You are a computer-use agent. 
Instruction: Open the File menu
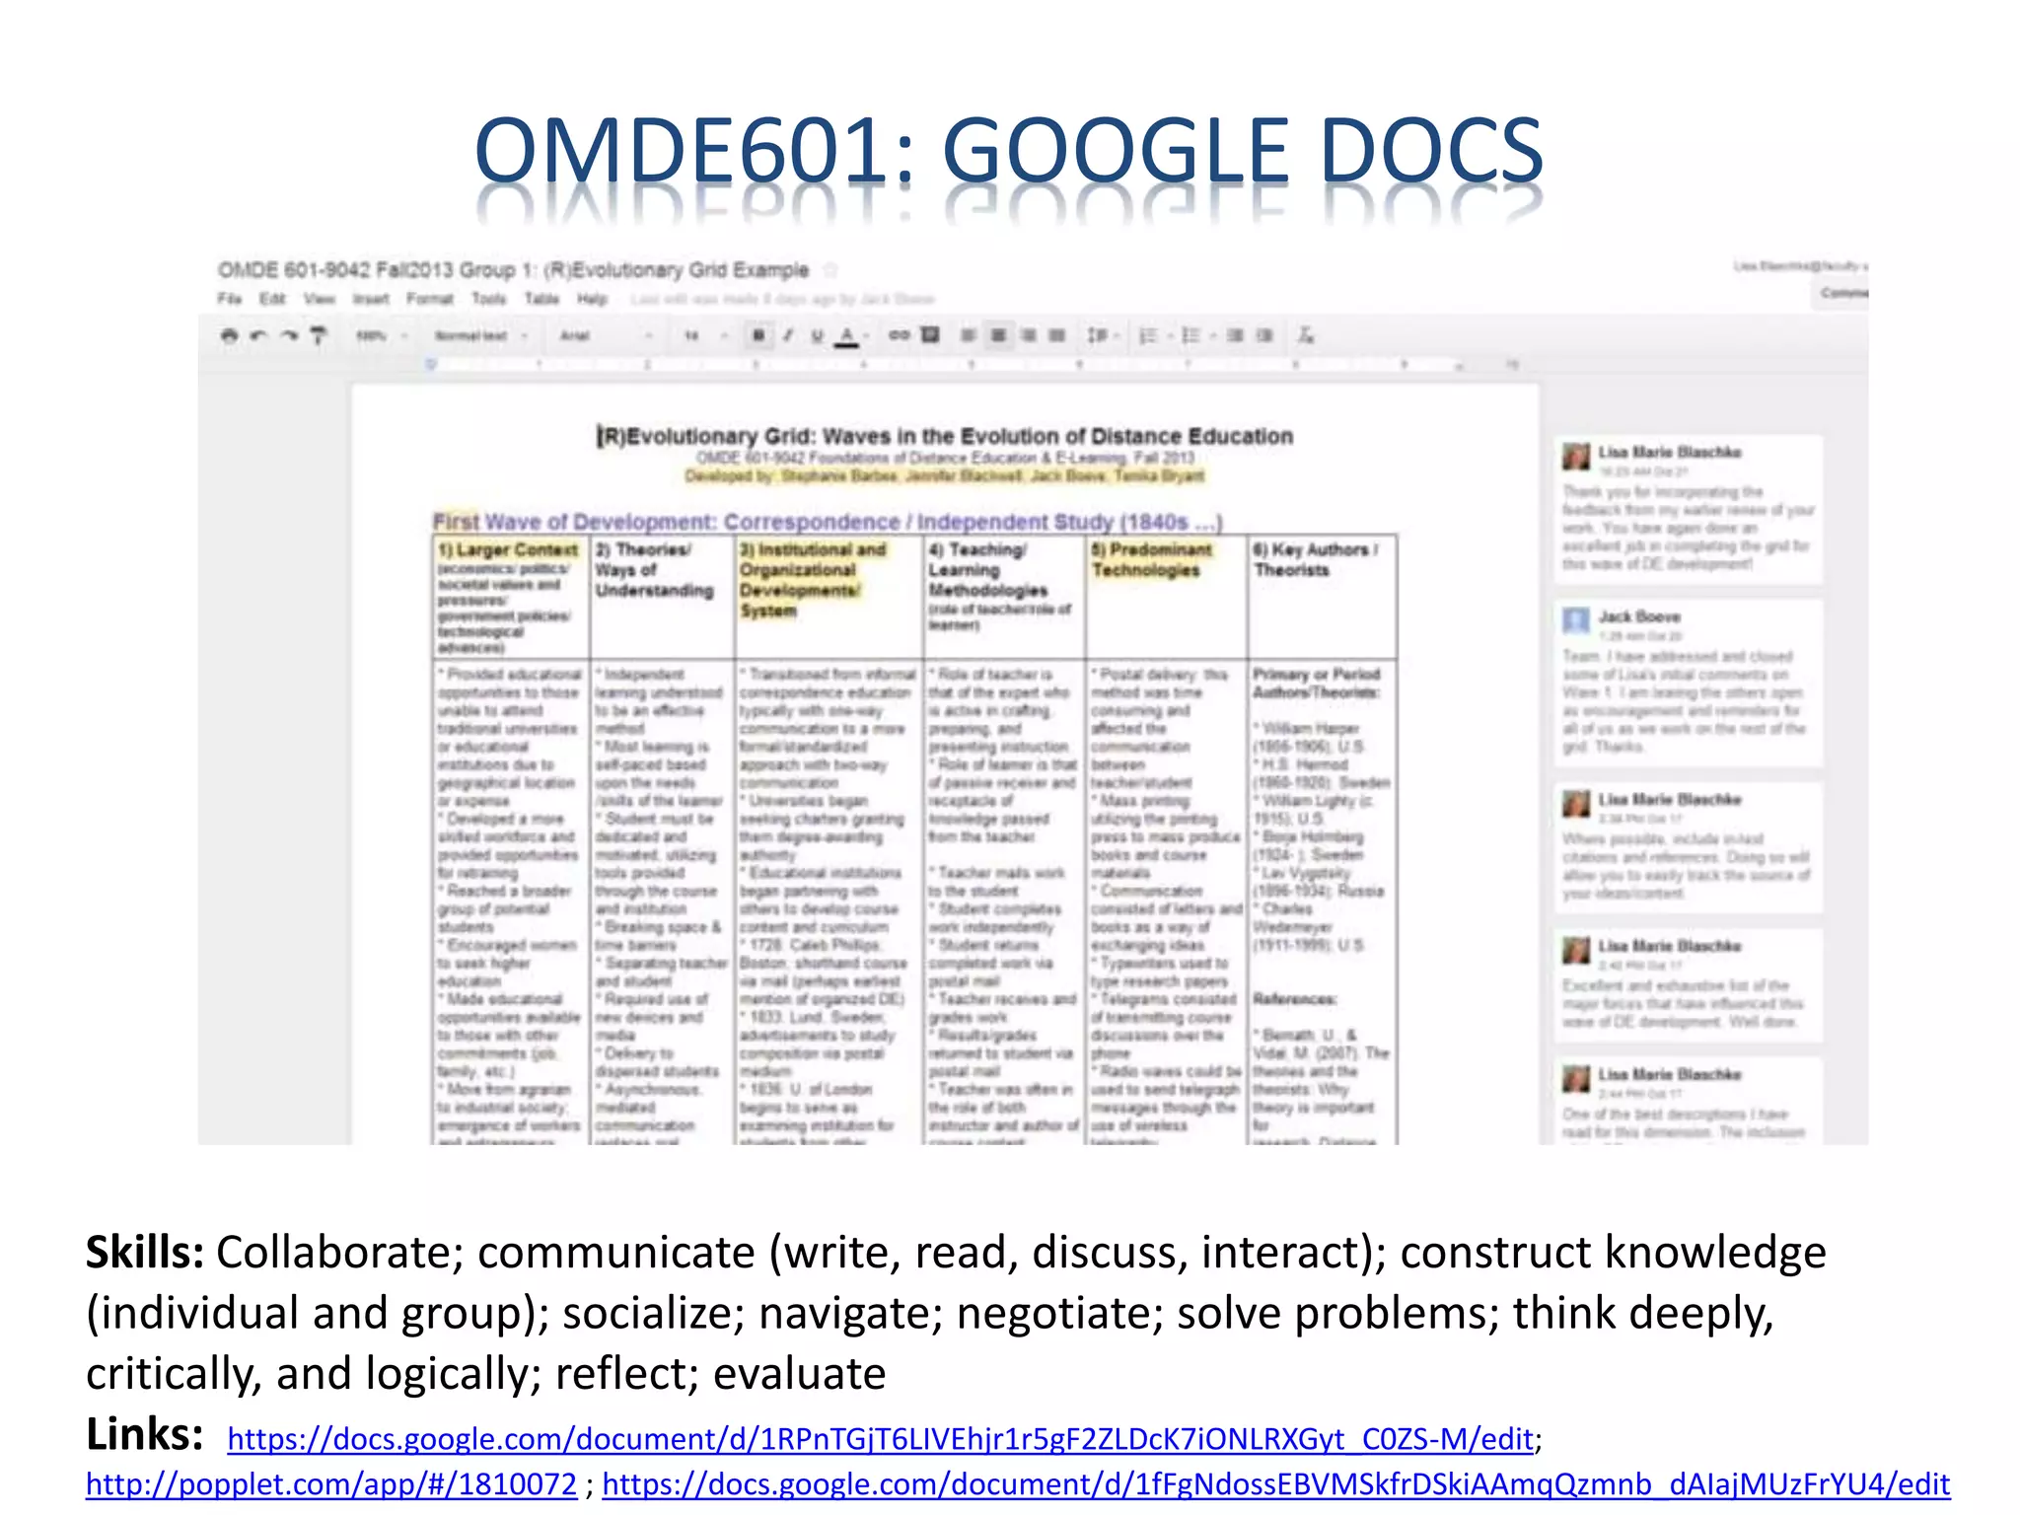coord(229,298)
